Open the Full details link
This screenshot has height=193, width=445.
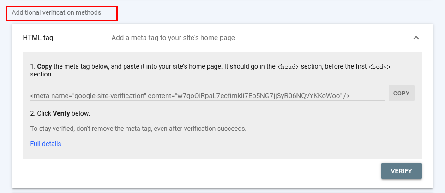pos(46,144)
